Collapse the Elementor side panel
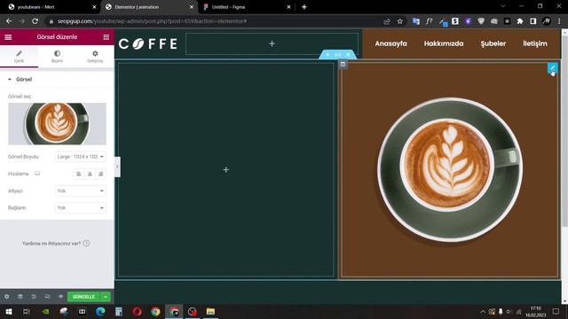The height and width of the screenshot is (319, 568). (117, 167)
